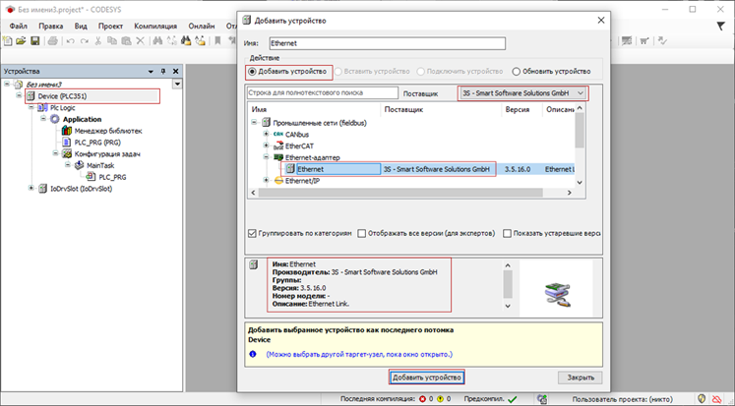Click the Print toolbar icon
The height and width of the screenshot is (406, 735).
[x=53, y=41]
